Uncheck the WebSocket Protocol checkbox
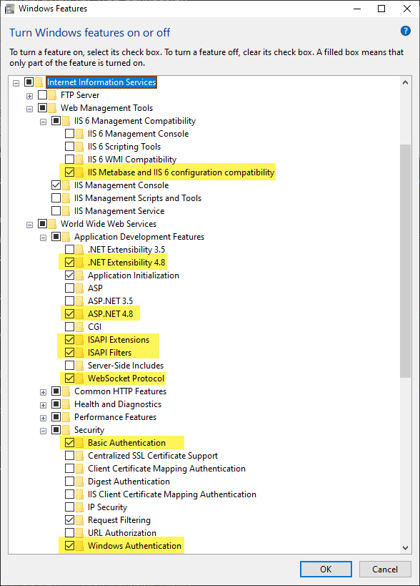 point(69,379)
